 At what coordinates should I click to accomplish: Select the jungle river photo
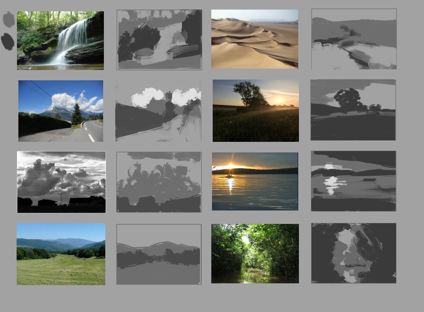click(255, 254)
